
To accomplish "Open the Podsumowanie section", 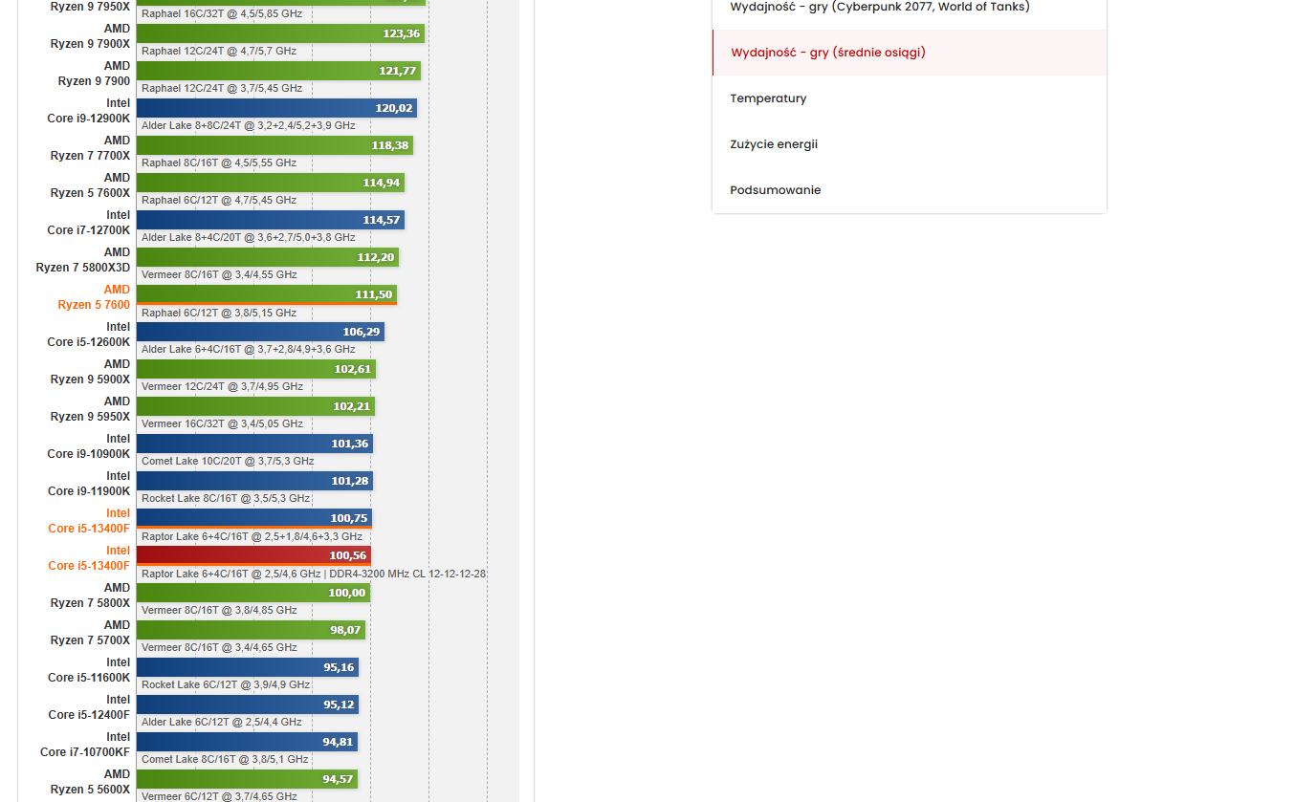I will pyautogui.click(x=910, y=190).
